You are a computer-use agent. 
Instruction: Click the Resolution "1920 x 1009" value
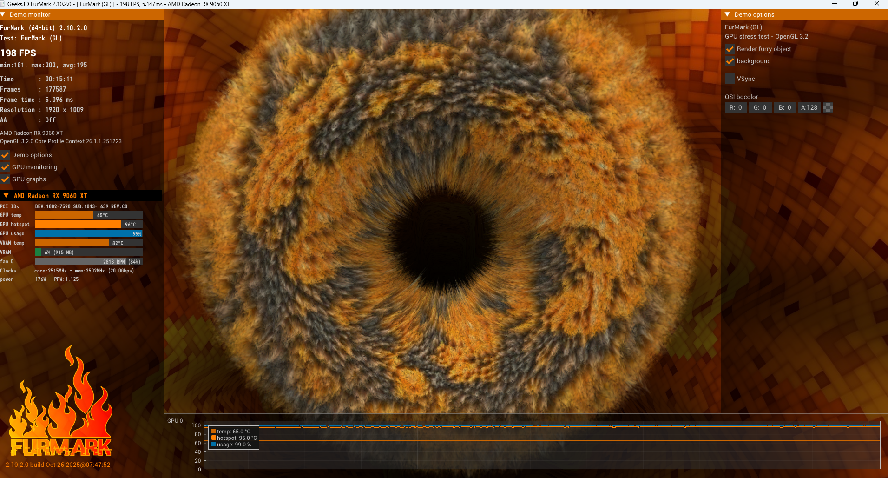pyautogui.click(x=65, y=110)
